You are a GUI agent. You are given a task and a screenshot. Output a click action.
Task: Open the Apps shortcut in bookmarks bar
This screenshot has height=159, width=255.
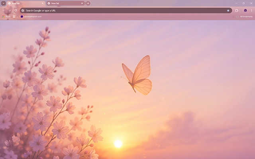tap(6, 17)
